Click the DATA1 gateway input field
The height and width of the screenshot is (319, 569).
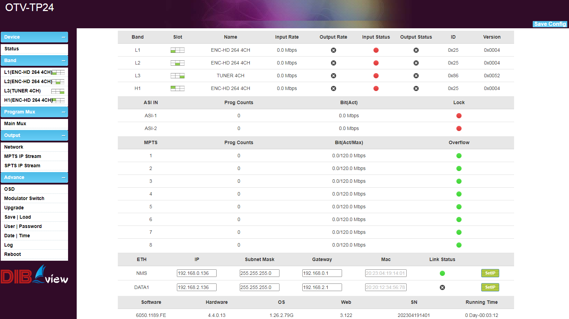click(x=322, y=288)
